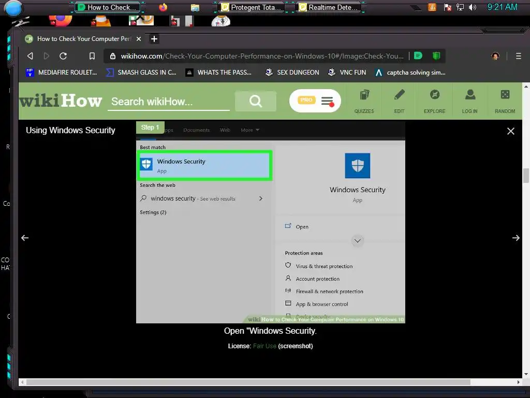Click the "Using Windows Security" heading
The width and height of the screenshot is (530, 398).
70,130
